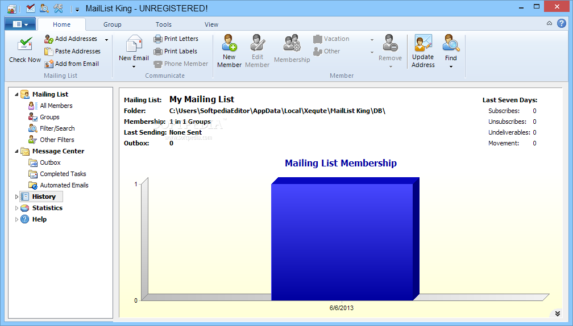This screenshot has height=326, width=573.
Task: Collapse the Message Center tree node
Action: 16,151
